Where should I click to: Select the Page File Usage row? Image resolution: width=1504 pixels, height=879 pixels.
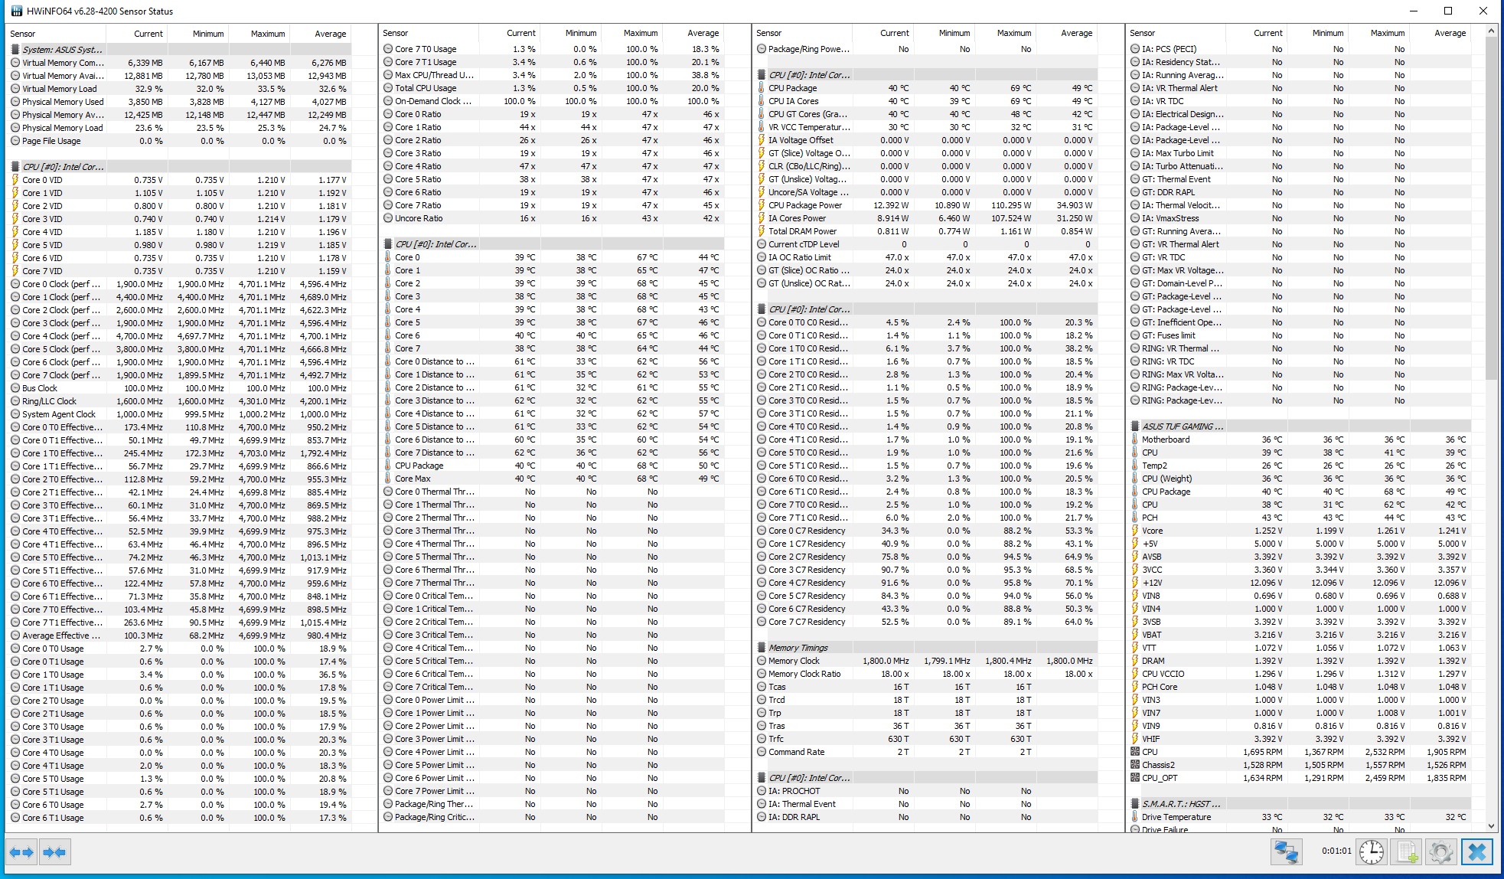pos(180,141)
